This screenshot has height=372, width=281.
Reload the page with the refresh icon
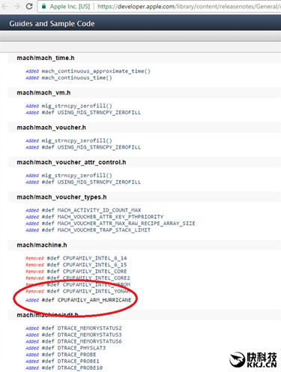click(29, 6)
